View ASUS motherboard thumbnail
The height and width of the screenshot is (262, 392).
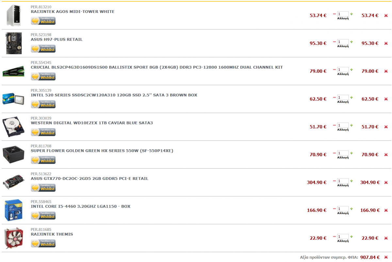[14, 43]
